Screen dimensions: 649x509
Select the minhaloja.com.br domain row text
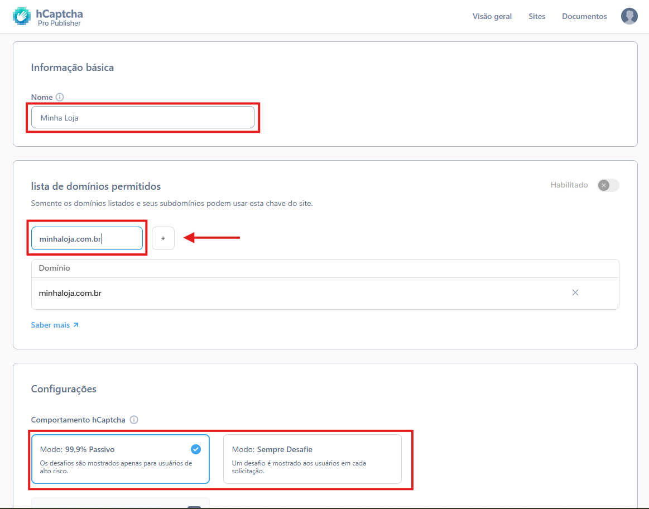click(70, 293)
